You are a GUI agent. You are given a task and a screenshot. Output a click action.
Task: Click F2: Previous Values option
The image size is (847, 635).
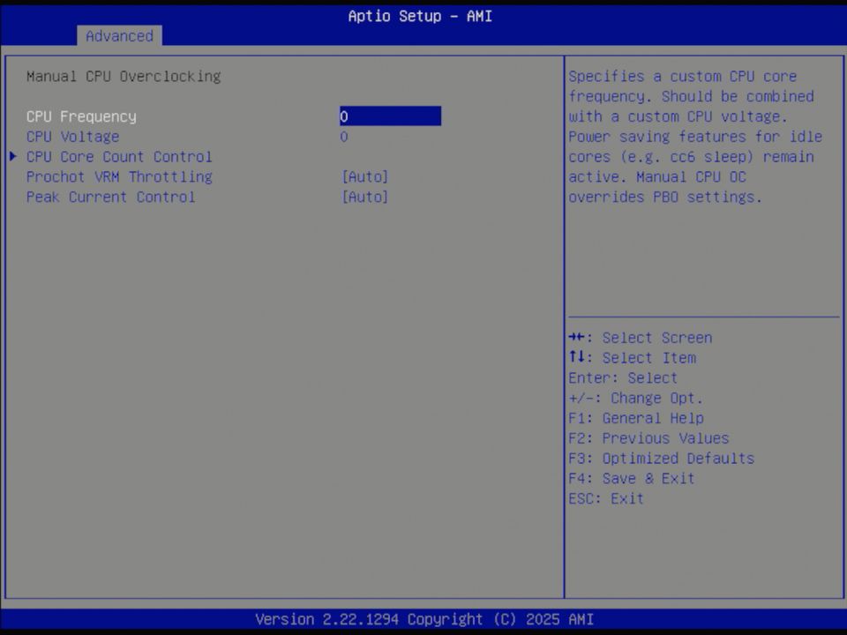[x=648, y=437]
